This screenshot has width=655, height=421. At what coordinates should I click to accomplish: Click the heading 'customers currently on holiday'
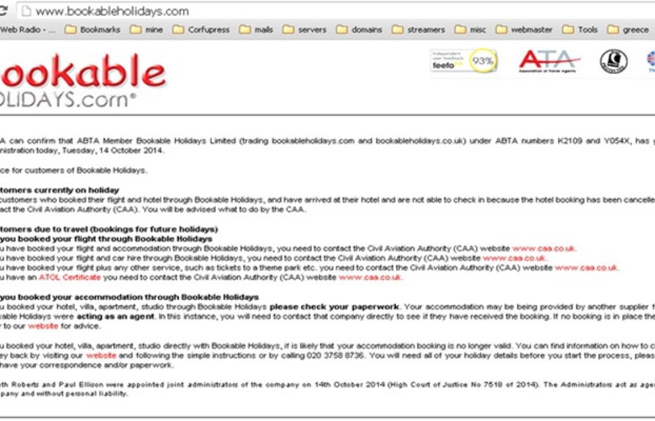click(x=59, y=190)
